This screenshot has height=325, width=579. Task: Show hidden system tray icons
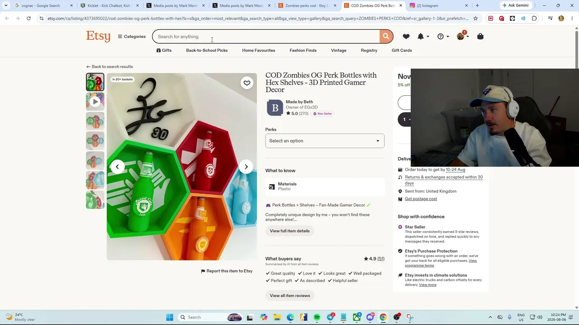point(490,317)
